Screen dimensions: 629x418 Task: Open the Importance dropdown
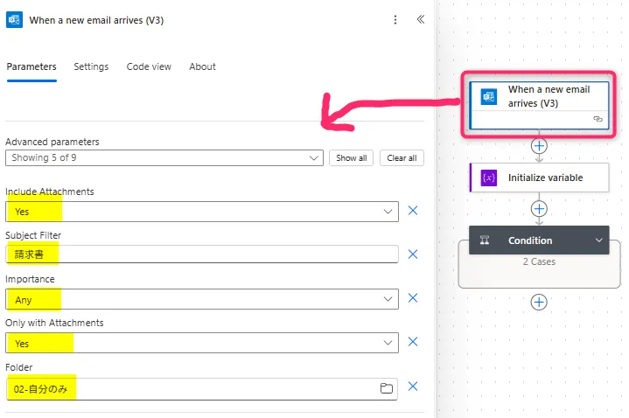(x=388, y=299)
